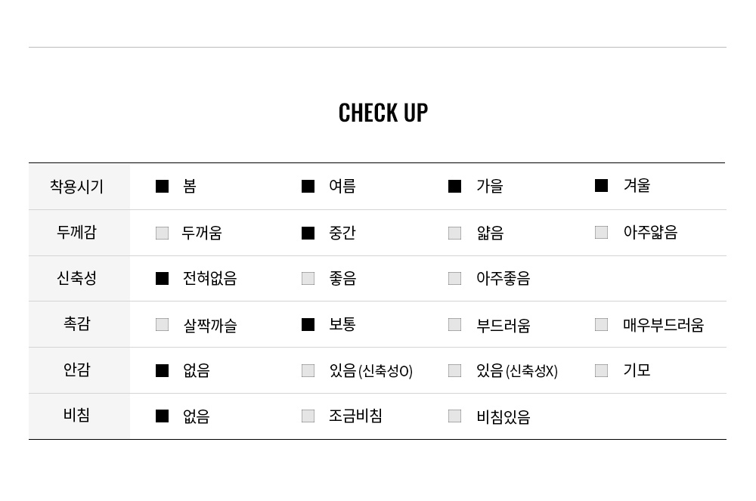The height and width of the screenshot is (501, 756).
Task: Toggle the 겨울 (winter) checkbox
Action: [601, 186]
